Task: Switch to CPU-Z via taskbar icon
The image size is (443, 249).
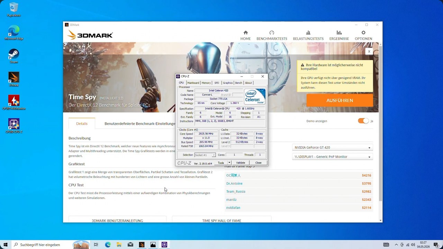Action: (x=164, y=245)
